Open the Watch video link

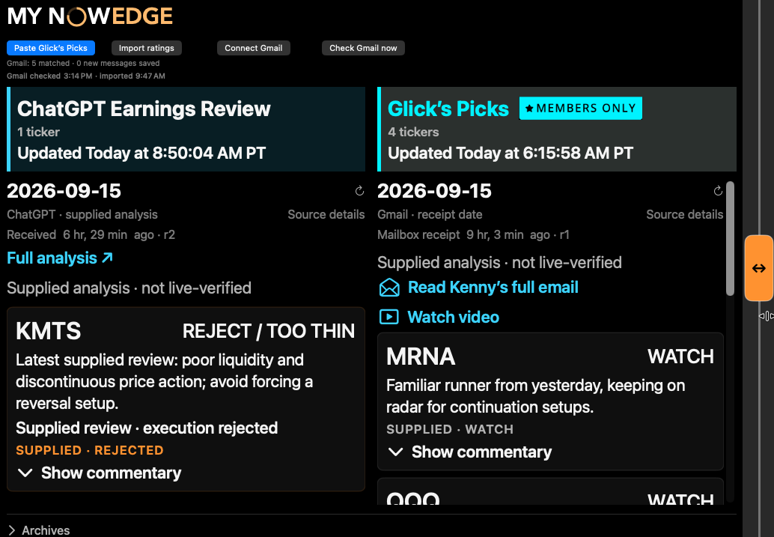tap(453, 317)
